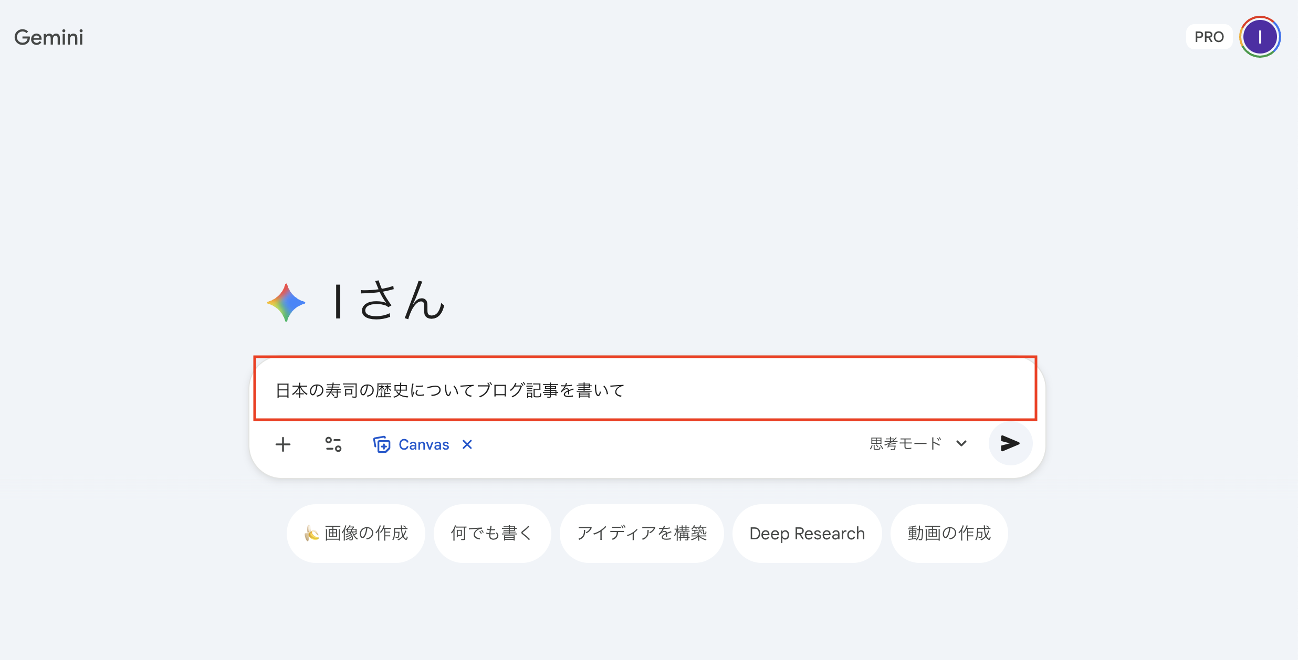Click the PRO badge
Viewport: 1298px width, 660px height.
click(1209, 37)
